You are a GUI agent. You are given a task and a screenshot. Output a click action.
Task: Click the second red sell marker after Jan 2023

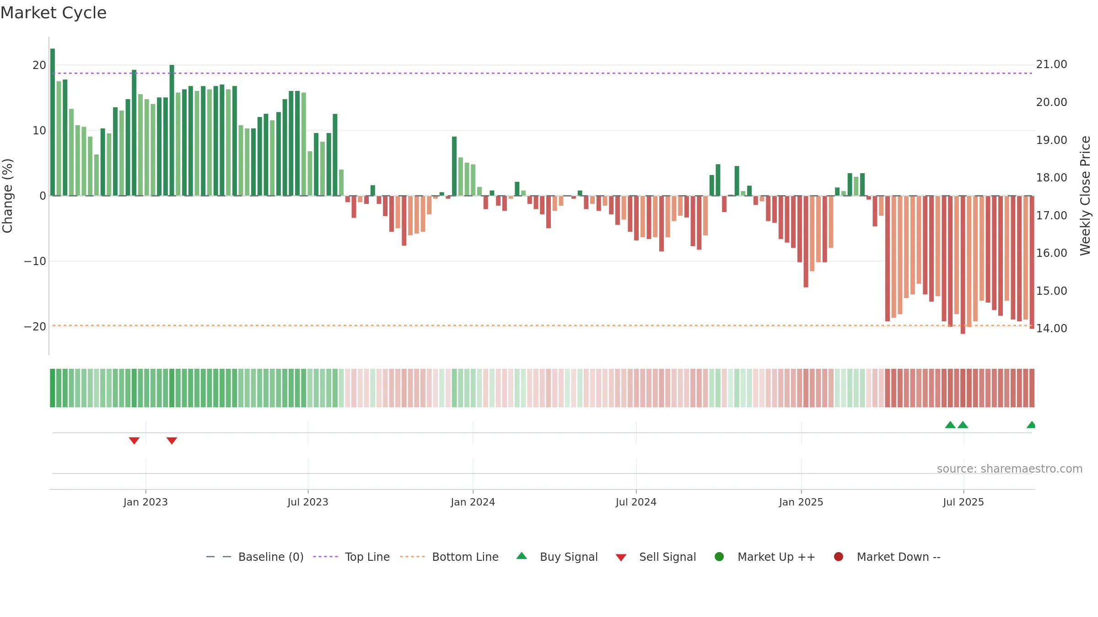(172, 441)
